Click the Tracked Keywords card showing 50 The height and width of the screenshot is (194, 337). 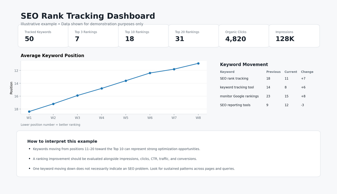[x=43, y=36]
